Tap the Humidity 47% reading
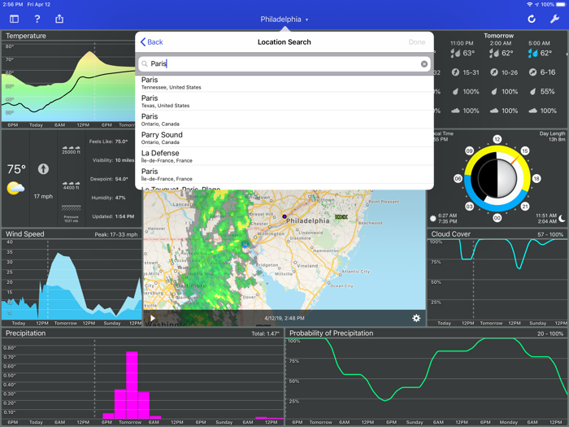This screenshot has height=427, width=569. coord(108,198)
